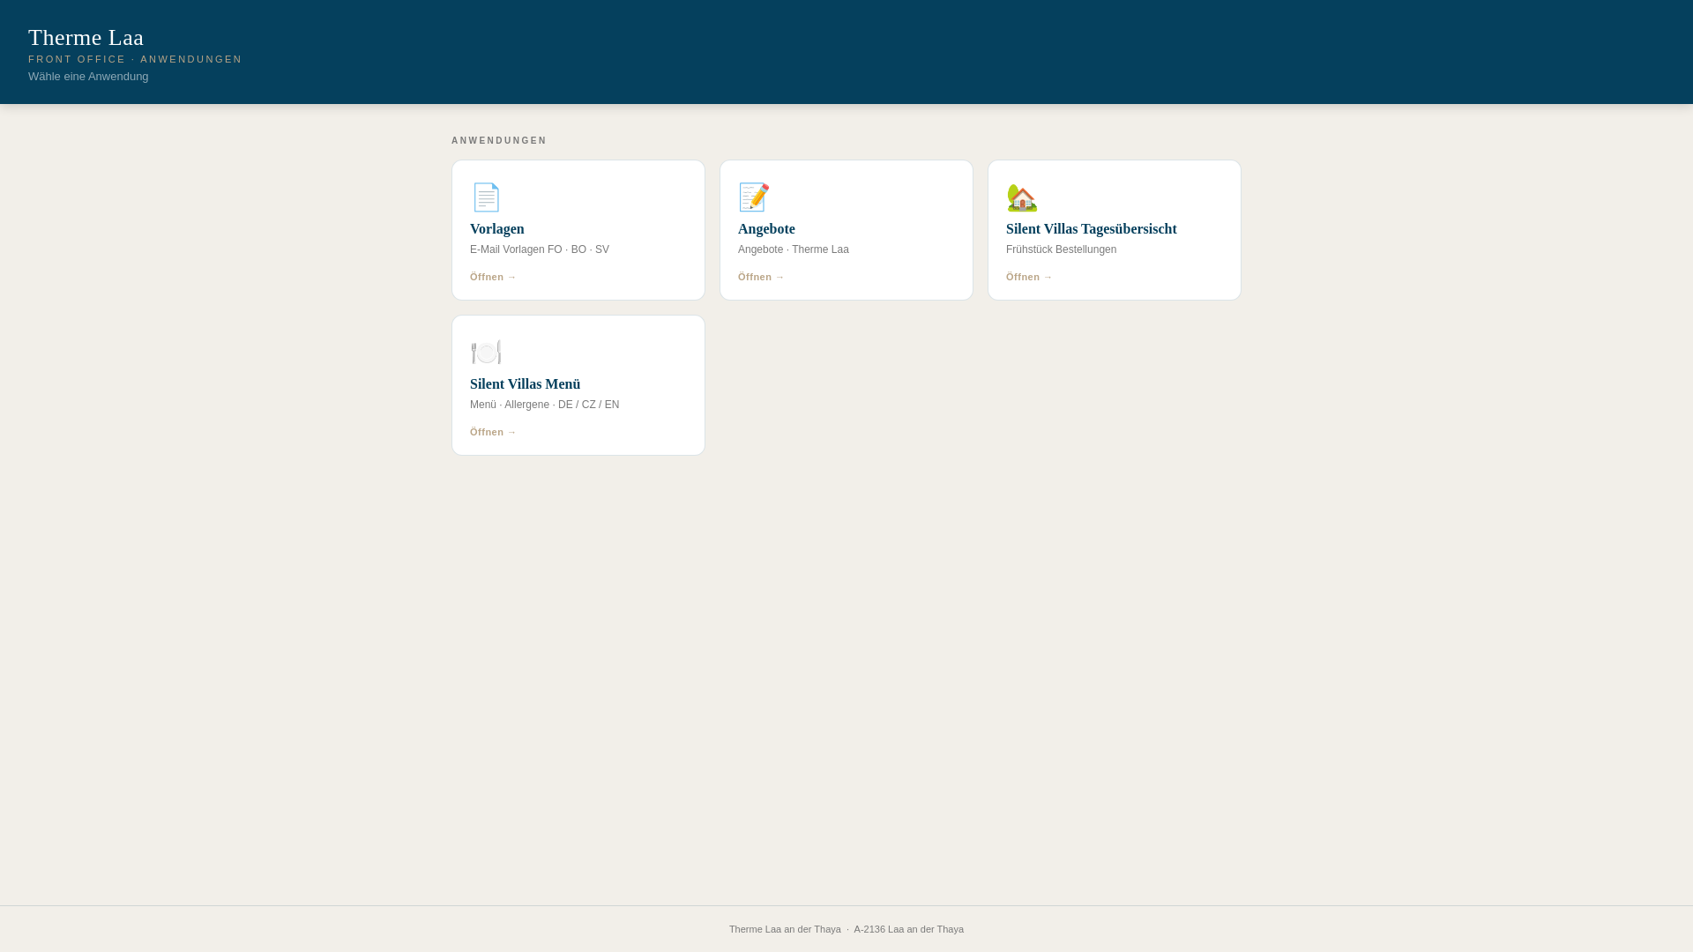Click Öffnen under Angebote
This screenshot has height=952, width=1693.
coord(761,277)
